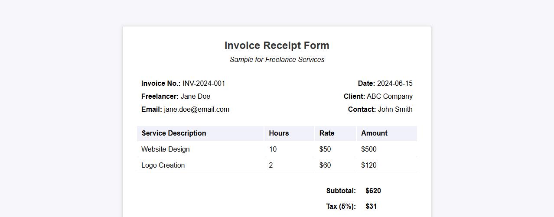
Task: Click the Rate column header
Action: coord(336,133)
